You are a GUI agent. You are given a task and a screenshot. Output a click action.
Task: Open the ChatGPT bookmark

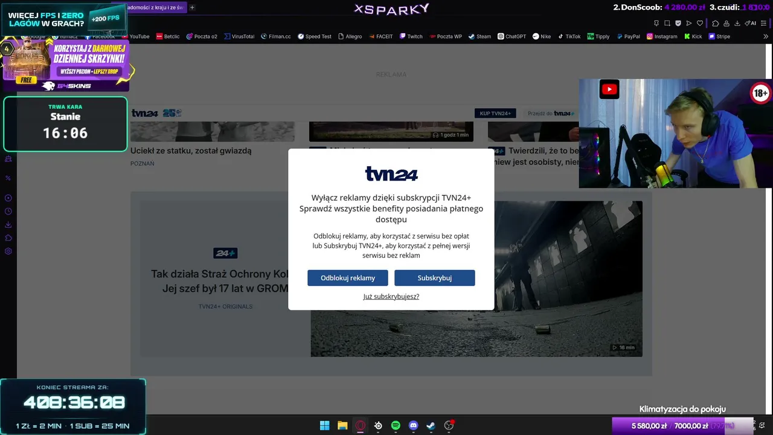coord(512,36)
